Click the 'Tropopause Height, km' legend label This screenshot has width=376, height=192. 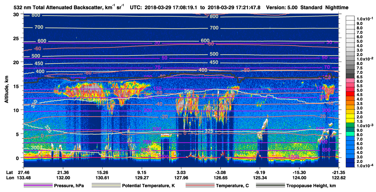(311, 186)
